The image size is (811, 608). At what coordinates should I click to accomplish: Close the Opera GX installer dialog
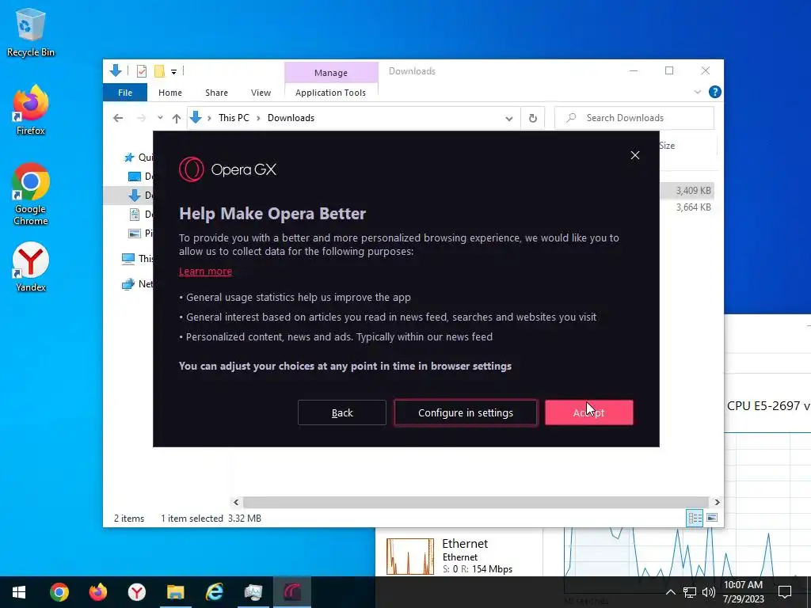[x=635, y=156]
